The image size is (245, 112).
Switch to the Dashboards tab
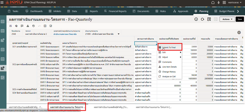(x=34, y=11)
